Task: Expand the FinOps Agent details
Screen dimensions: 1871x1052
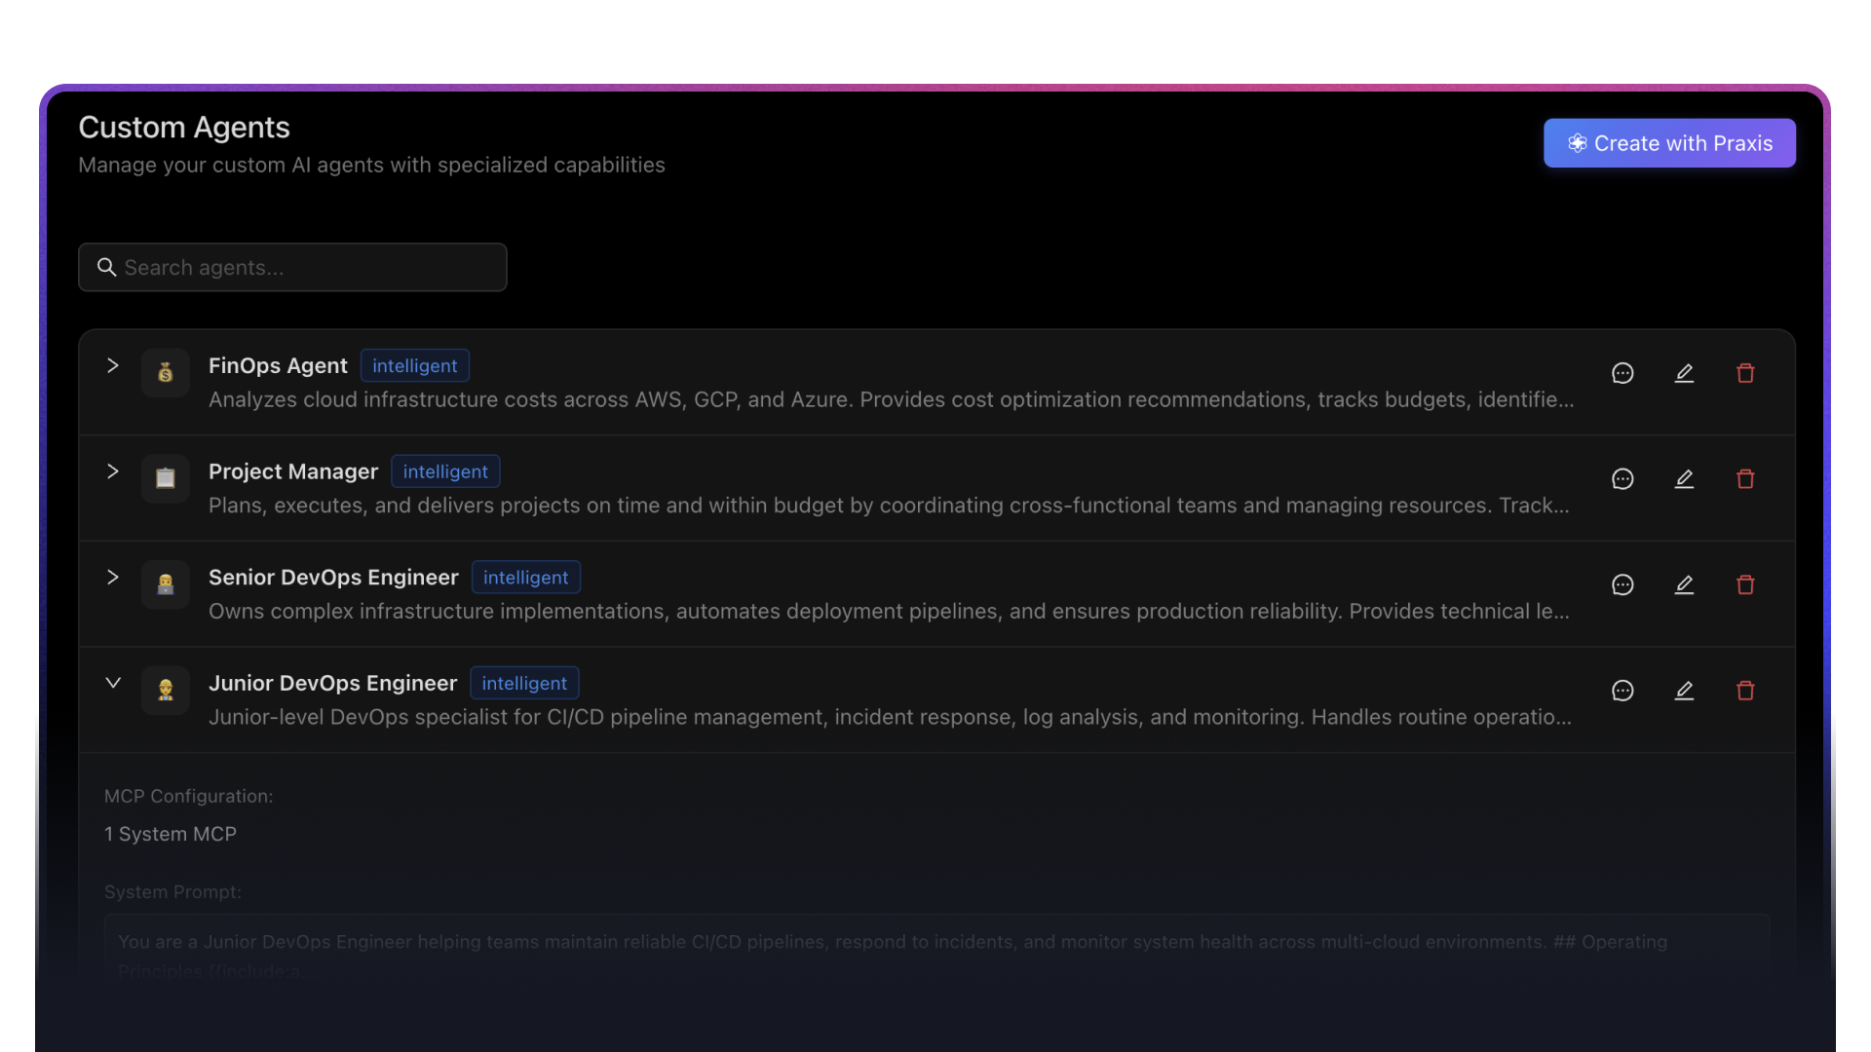Action: pos(112,365)
